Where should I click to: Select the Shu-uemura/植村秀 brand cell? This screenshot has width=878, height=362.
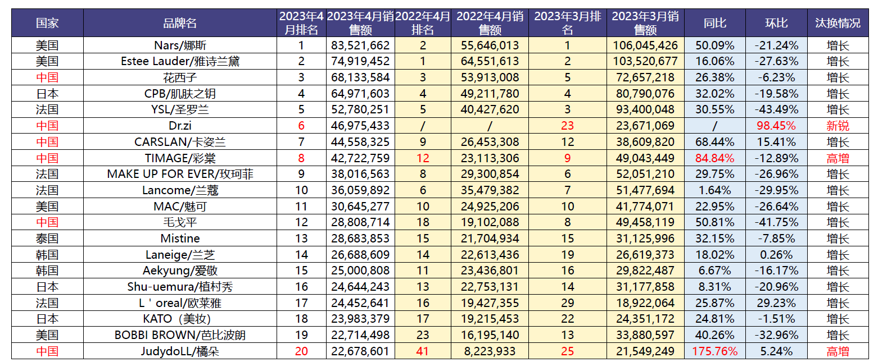pos(180,287)
